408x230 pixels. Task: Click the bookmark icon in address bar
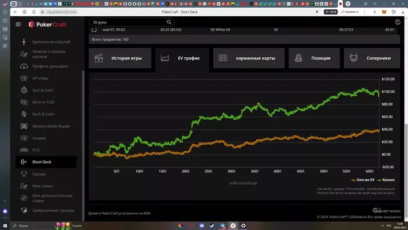[317, 12]
